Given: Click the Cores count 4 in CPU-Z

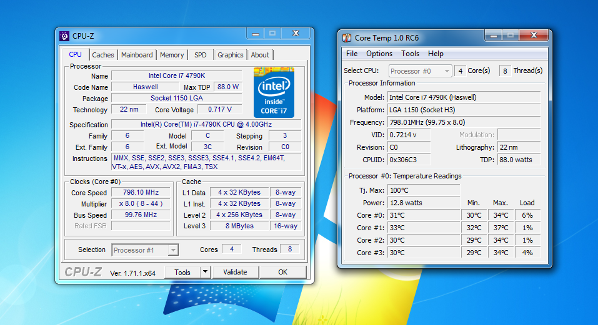Looking at the screenshot, I should tap(231, 250).
